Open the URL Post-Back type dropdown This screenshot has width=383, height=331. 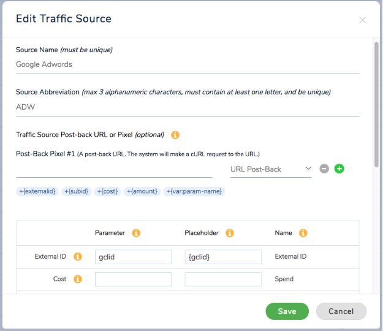click(271, 169)
